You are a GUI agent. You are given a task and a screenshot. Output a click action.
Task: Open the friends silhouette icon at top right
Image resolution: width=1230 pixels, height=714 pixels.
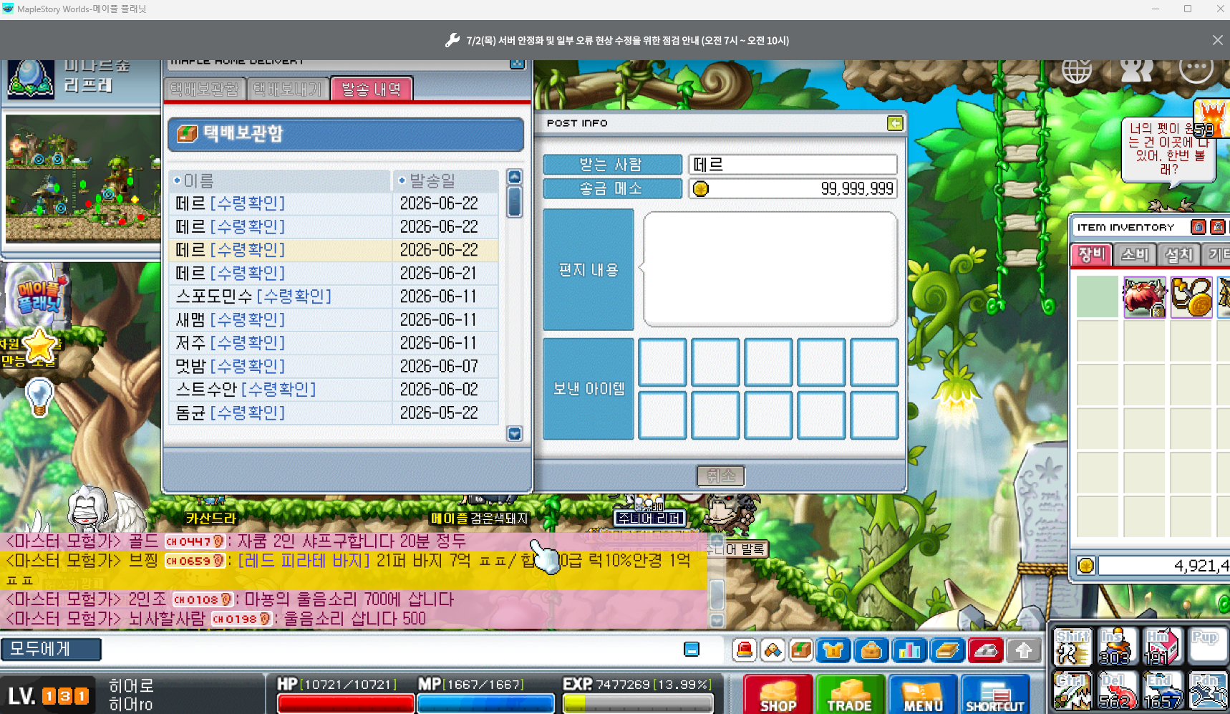tap(1136, 70)
